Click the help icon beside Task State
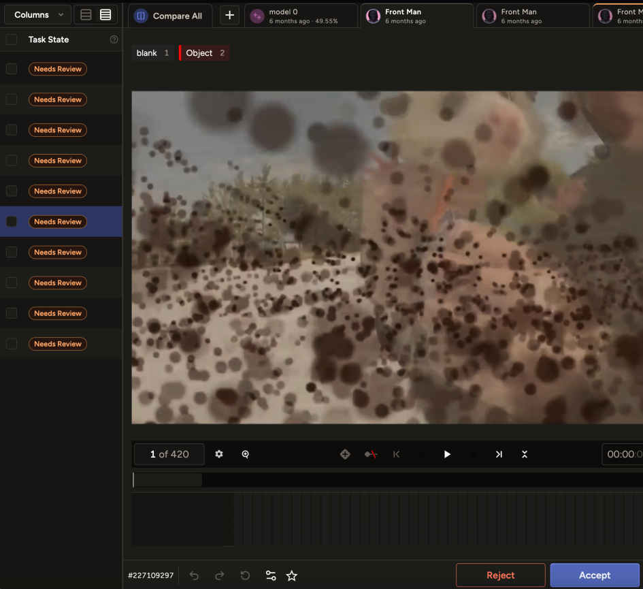Screen dimensions: 643x589 (114, 39)
